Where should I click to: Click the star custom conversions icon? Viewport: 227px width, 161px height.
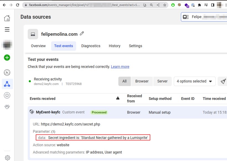7,95
